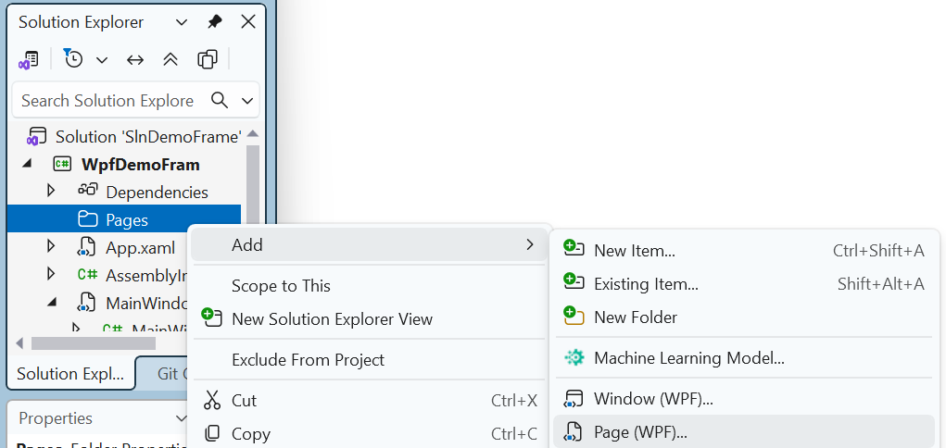Click Sync with Active Document arrows icon
Screen dimensions: 946x448
(135, 59)
